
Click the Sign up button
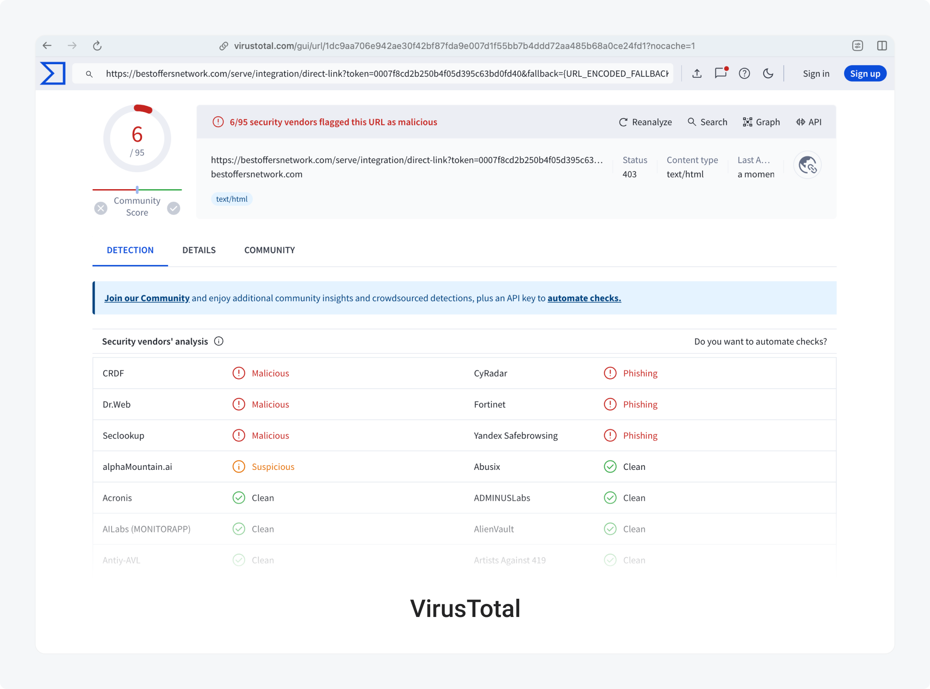point(865,73)
